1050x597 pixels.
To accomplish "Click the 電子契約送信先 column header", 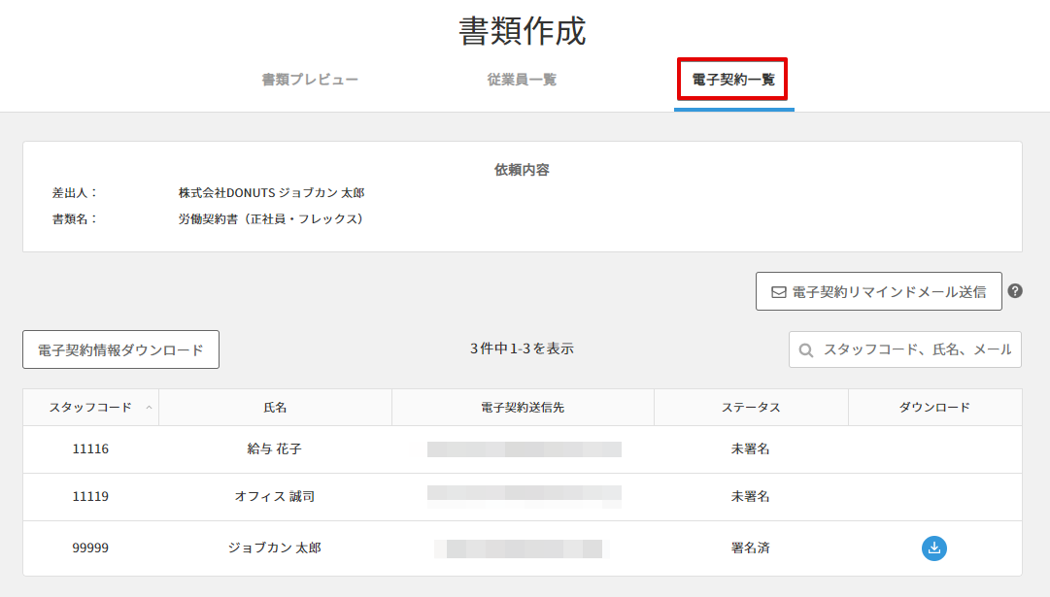I will click(523, 408).
